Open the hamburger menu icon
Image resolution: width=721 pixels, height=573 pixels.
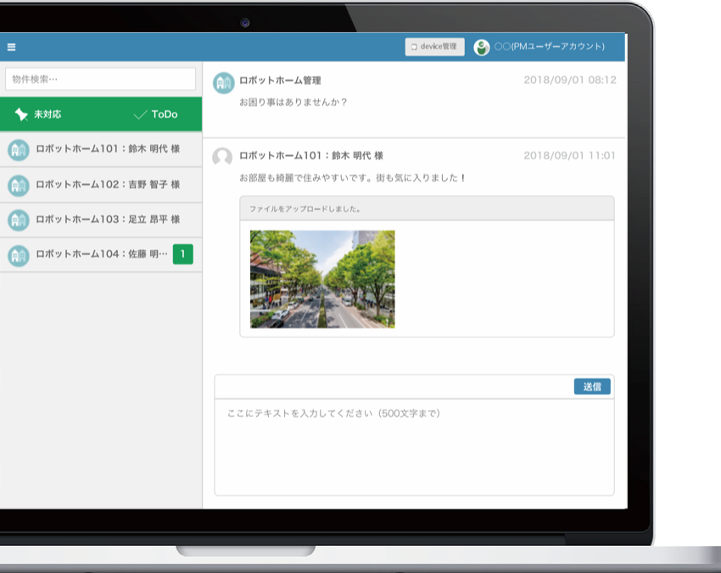12,47
